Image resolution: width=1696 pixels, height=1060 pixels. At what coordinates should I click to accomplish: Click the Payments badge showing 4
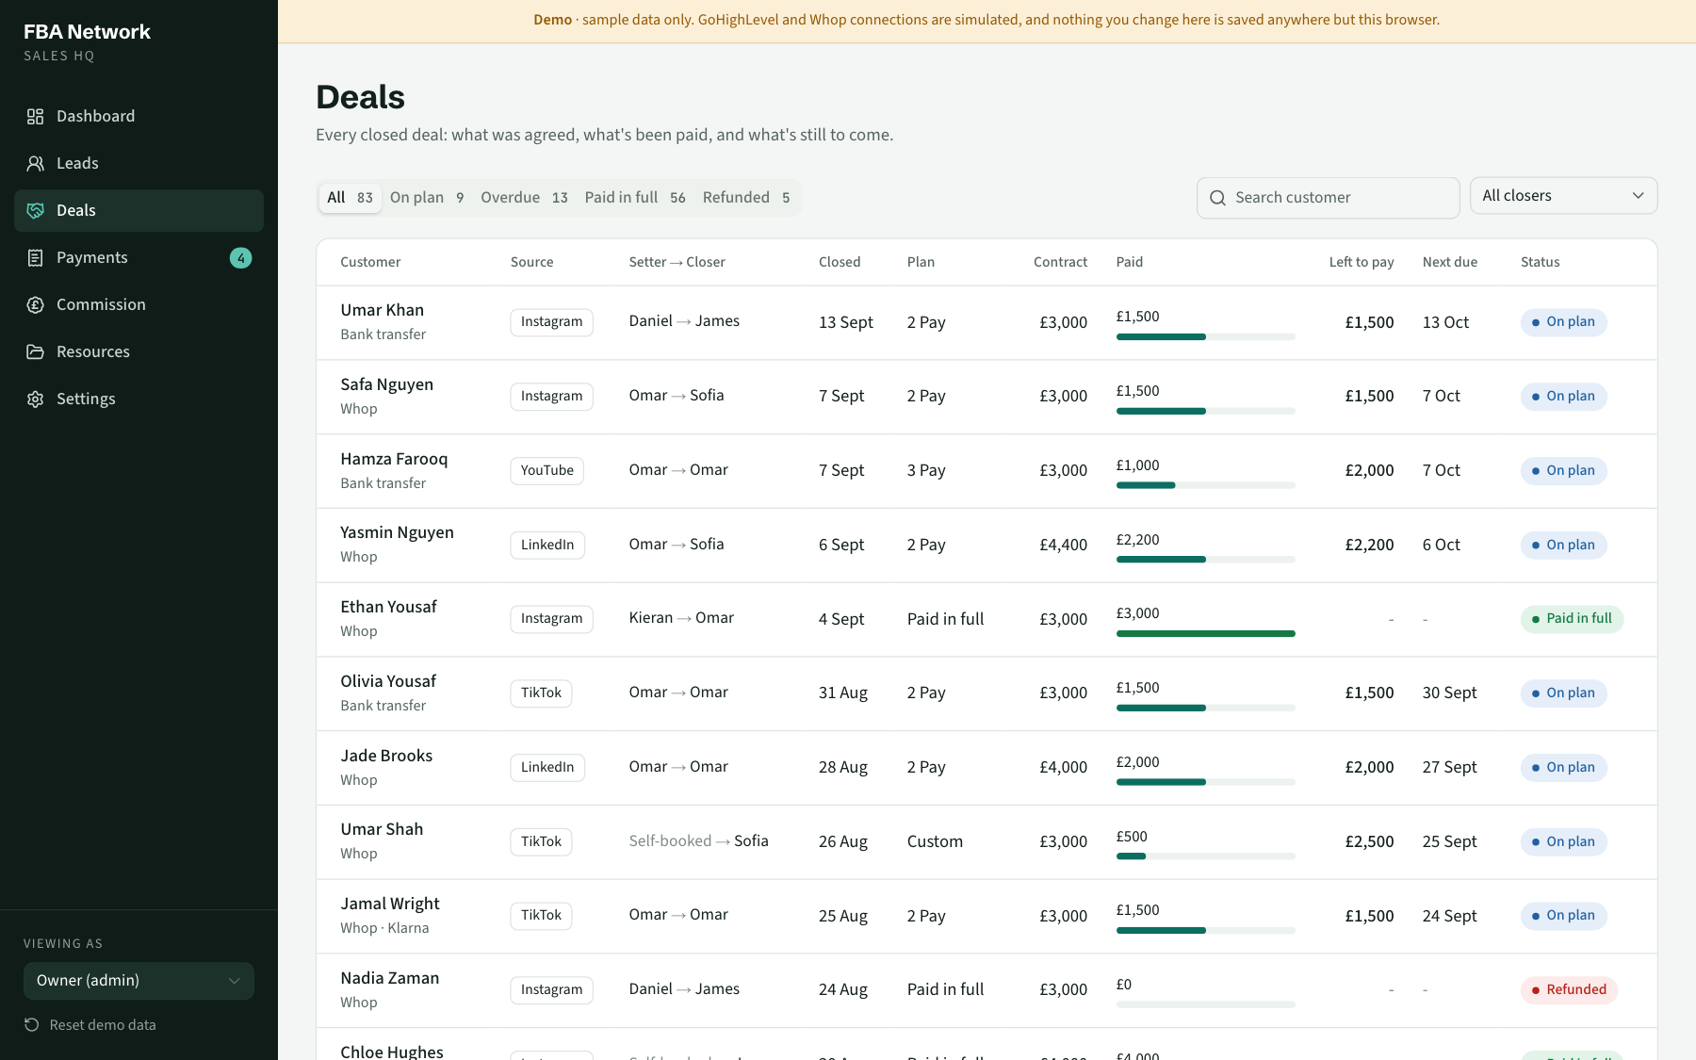click(x=240, y=257)
